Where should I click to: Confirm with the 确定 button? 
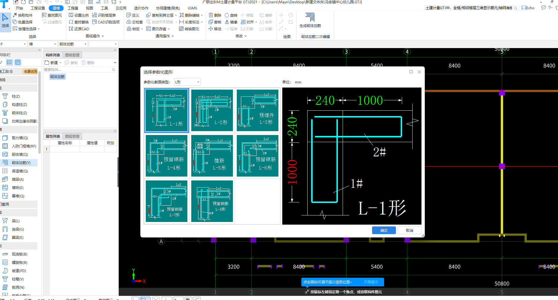pos(384,230)
